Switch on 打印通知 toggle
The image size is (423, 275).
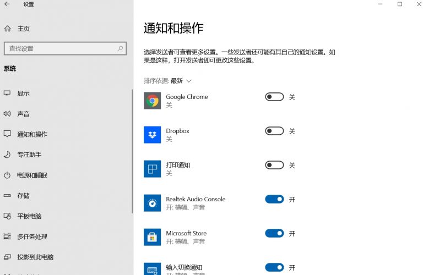274,165
